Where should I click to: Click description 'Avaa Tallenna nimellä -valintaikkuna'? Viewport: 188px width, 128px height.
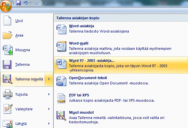pos(117,120)
